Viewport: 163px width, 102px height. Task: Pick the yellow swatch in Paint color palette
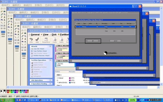click(10, 92)
